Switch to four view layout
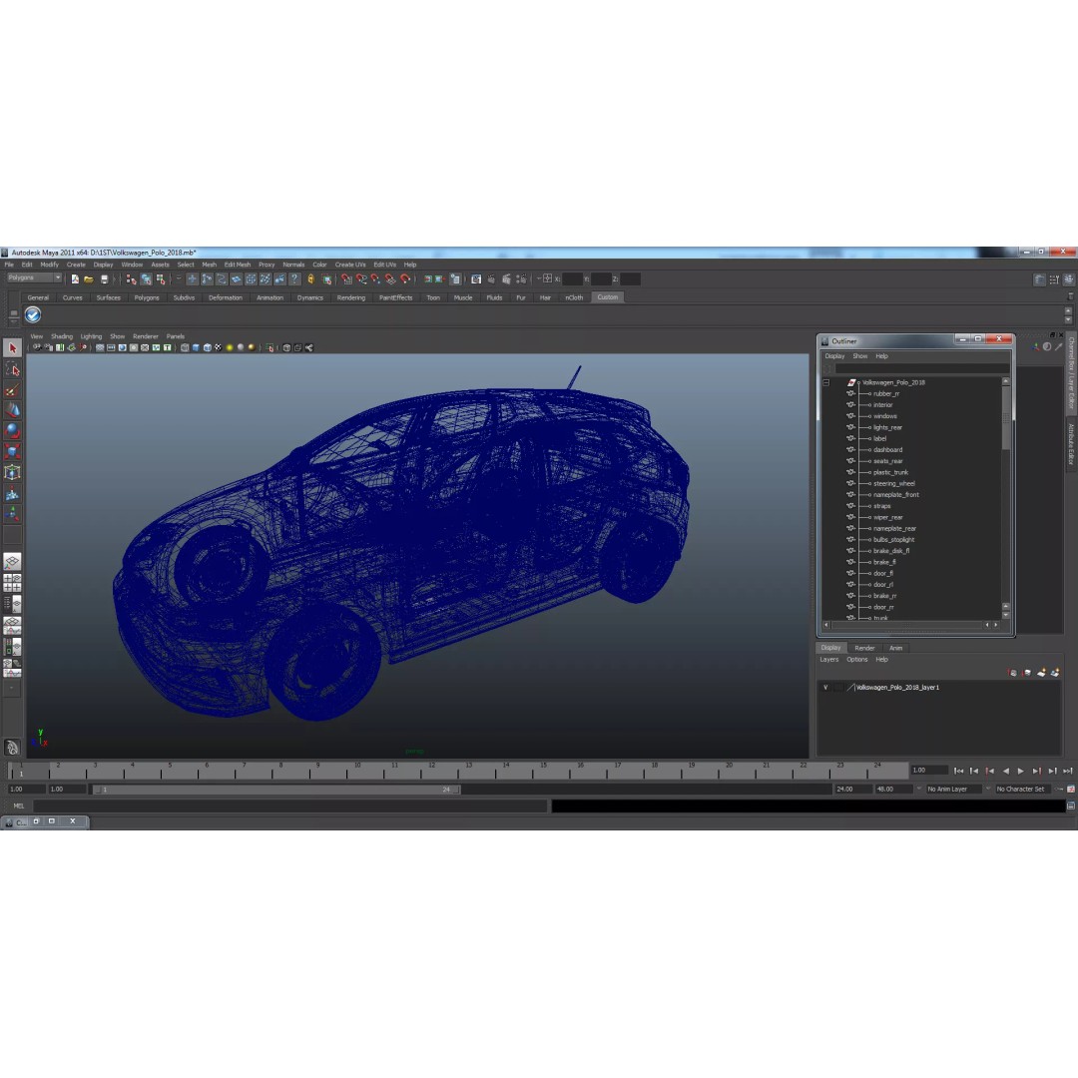 point(12,583)
